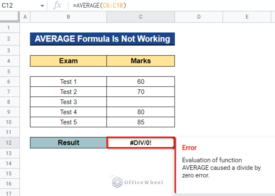Image resolution: width=275 pixels, height=196 pixels.
Task: Open the name box dropdown arrow
Action: tap(42, 6)
